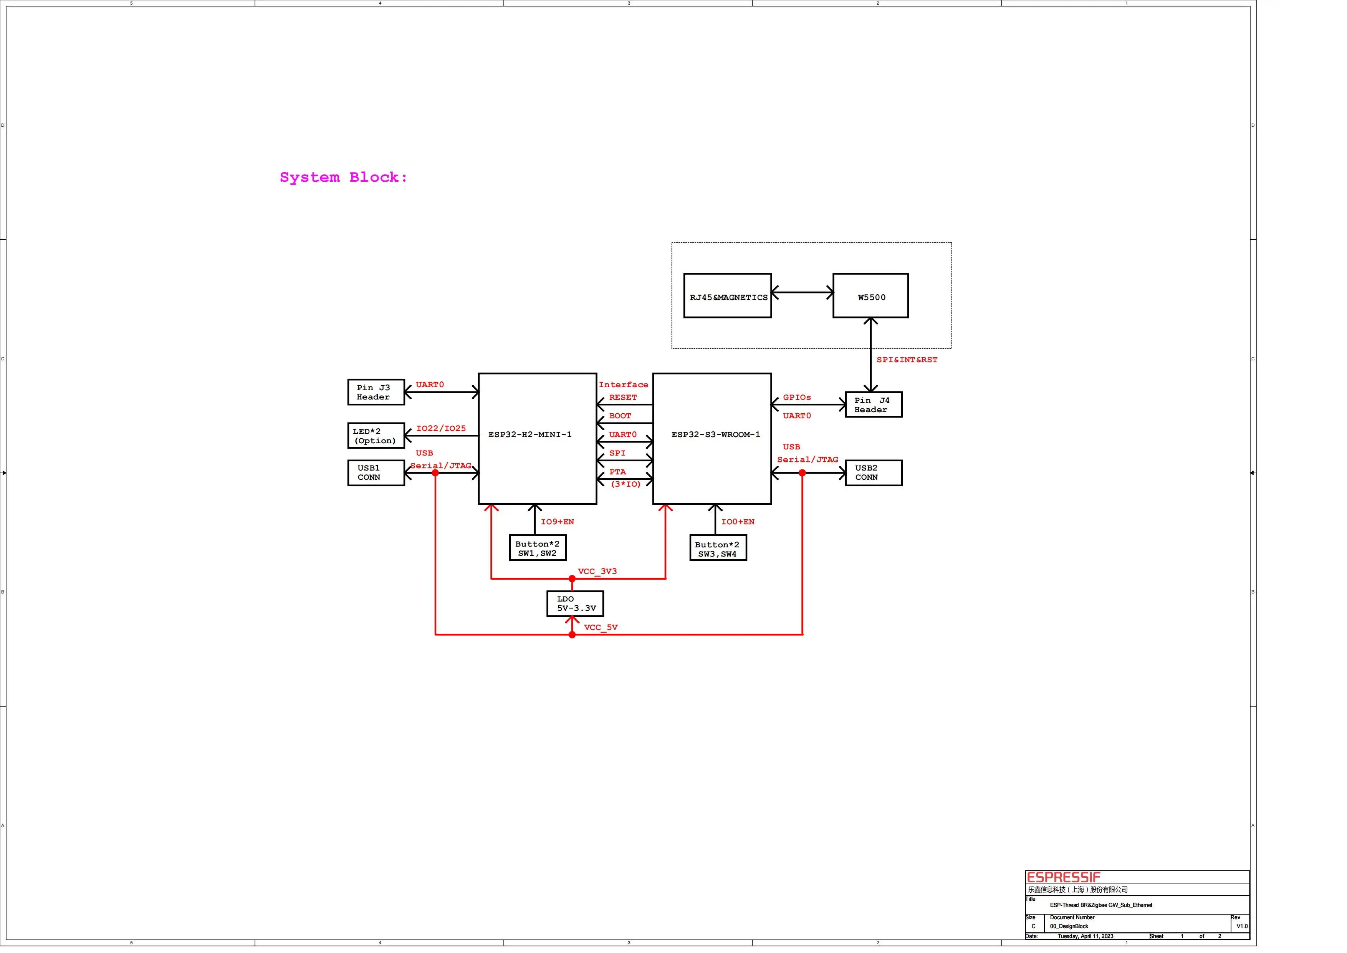This screenshot has width=1347, height=953.
Task: Select the RJ45&MAGNETICS block
Action: pyautogui.click(x=728, y=296)
